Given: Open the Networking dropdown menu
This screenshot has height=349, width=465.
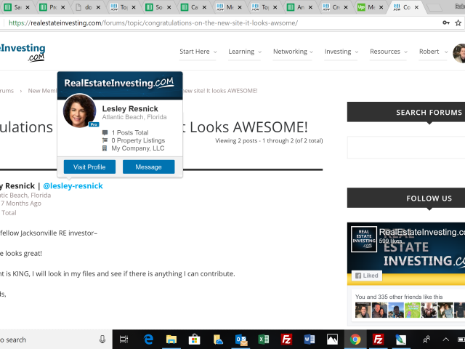Looking at the screenshot, I should tap(294, 52).
